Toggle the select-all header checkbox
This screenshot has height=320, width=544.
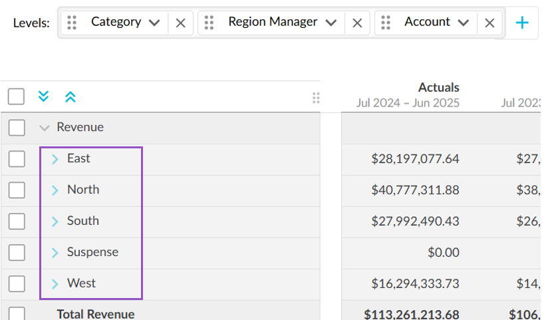(17, 96)
